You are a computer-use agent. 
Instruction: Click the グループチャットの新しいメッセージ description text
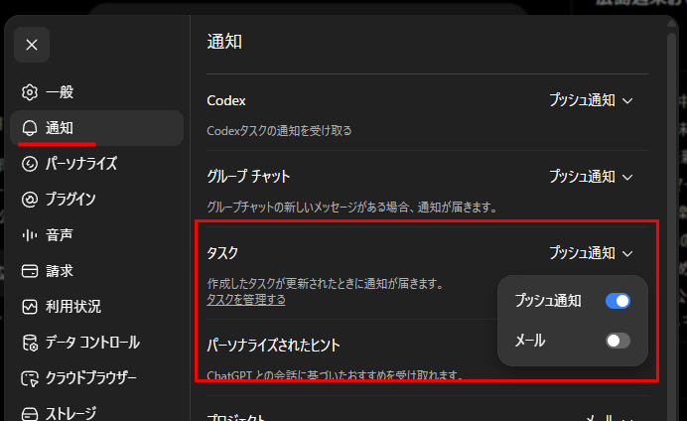(x=352, y=207)
